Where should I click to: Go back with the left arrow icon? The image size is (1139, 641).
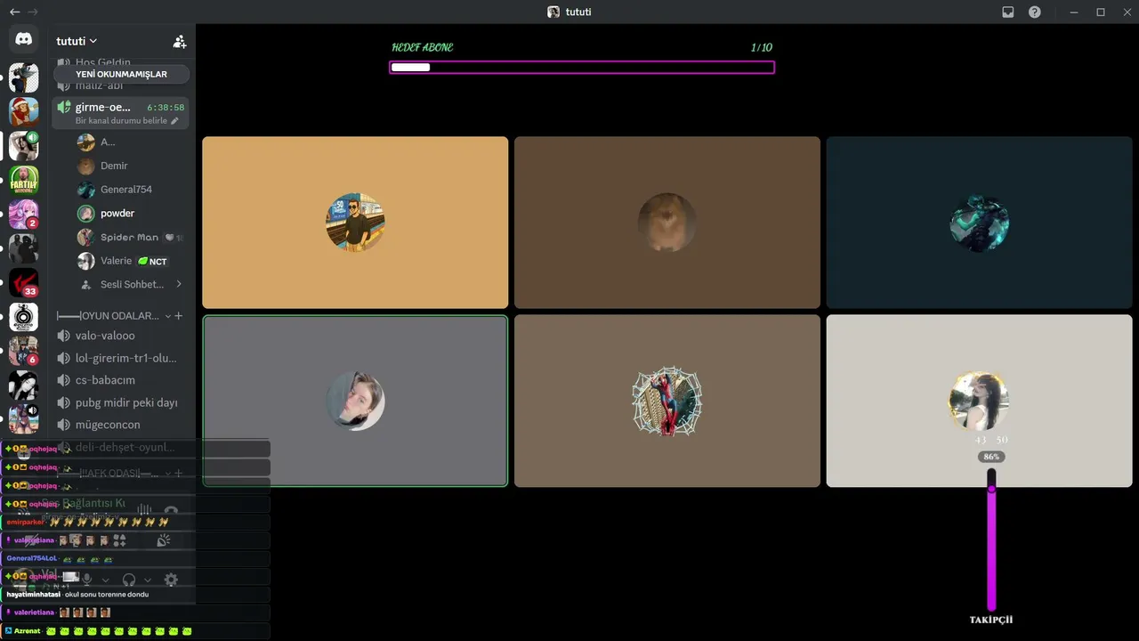(14, 12)
